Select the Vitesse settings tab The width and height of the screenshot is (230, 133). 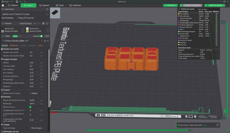tap(23, 45)
